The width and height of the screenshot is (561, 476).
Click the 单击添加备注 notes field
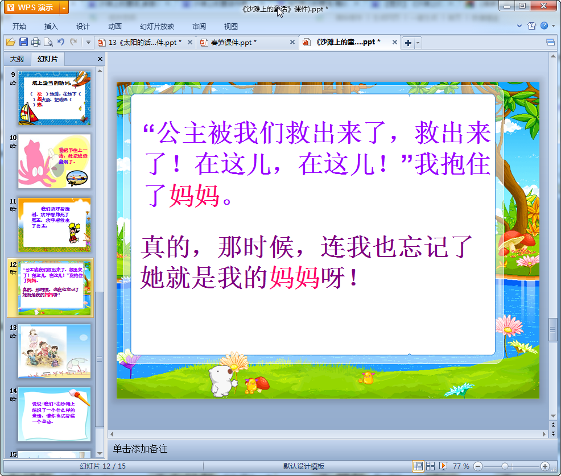coord(333,449)
